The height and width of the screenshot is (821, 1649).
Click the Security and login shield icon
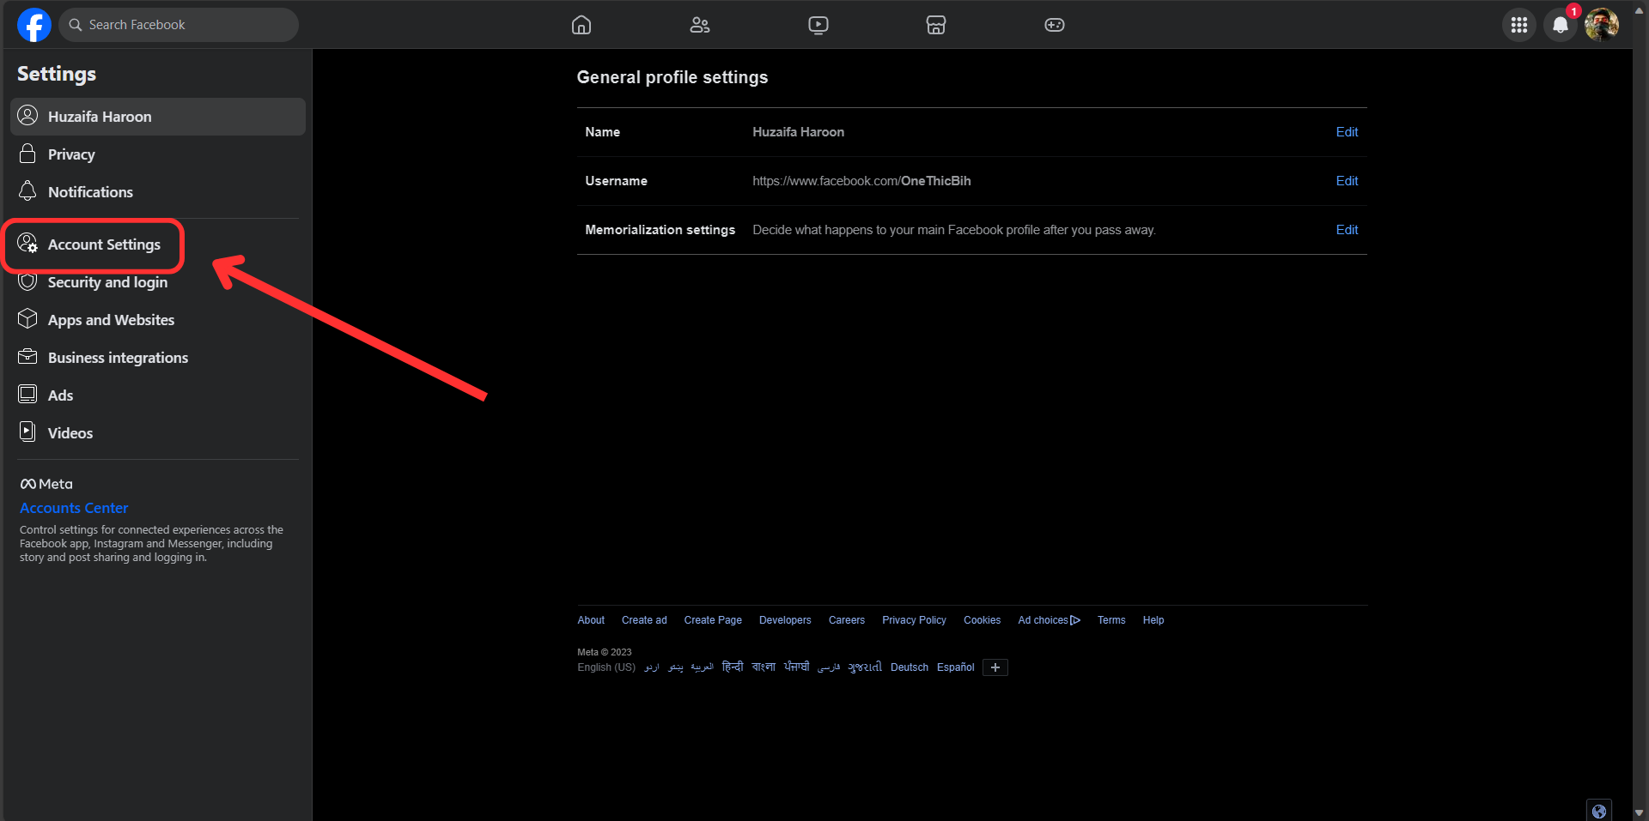click(x=27, y=281)
